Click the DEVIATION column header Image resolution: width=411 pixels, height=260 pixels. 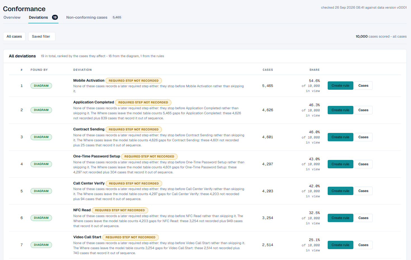[x=82, y=70]
